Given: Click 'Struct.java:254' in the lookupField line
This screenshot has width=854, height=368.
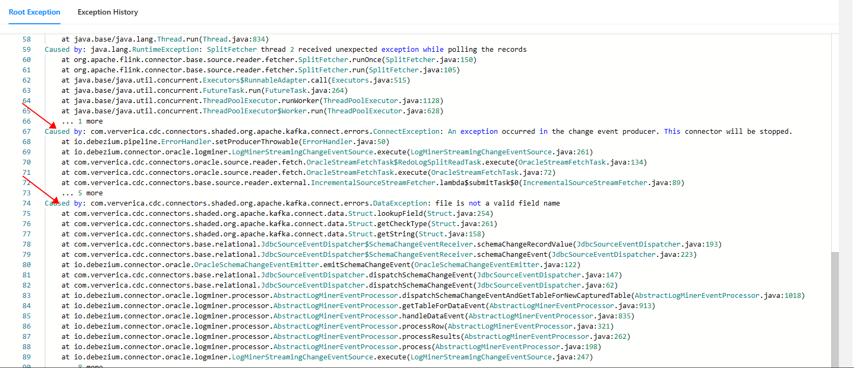Looking at the screenshot, I should coord(458,213).
